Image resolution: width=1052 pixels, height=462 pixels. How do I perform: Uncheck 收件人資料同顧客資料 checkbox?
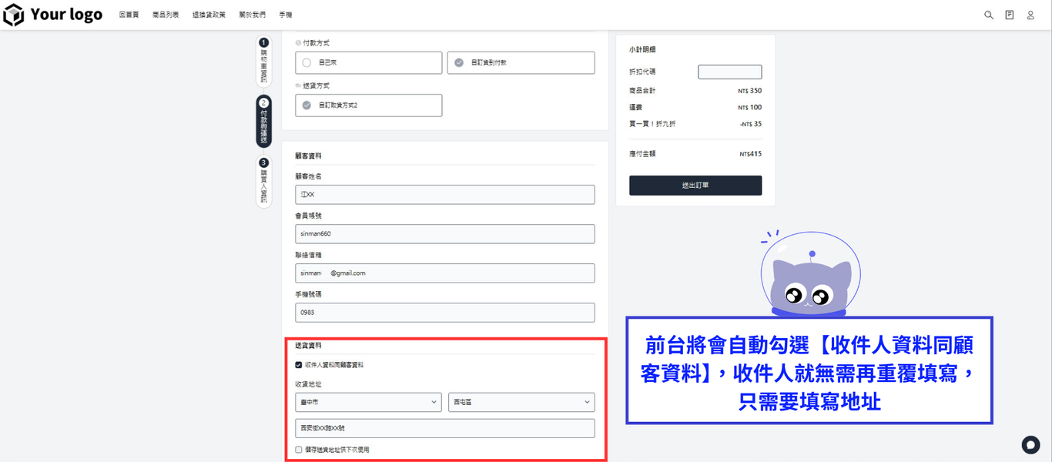point(299,365)
